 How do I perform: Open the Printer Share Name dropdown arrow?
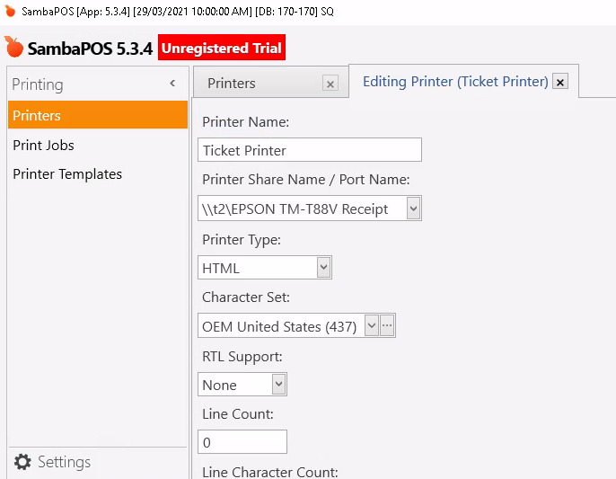tap(413, 208)
